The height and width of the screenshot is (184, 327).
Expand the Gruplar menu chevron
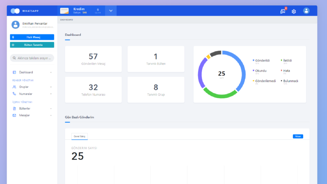click(51, 87)
